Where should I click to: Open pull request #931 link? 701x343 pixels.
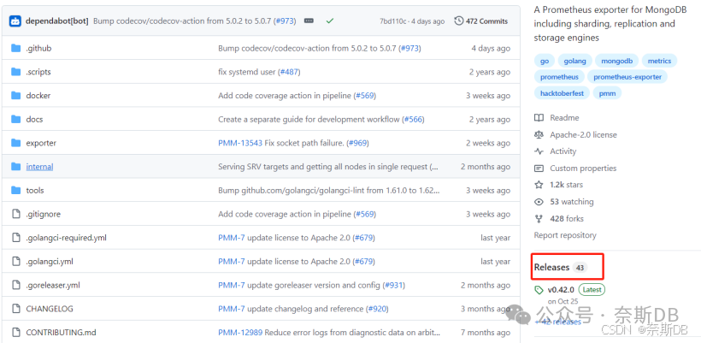(x=394, y=286)
